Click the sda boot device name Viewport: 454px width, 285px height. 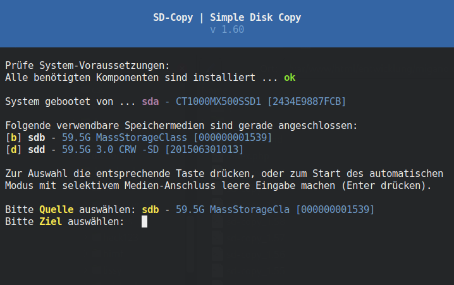[x=150, y=101]
